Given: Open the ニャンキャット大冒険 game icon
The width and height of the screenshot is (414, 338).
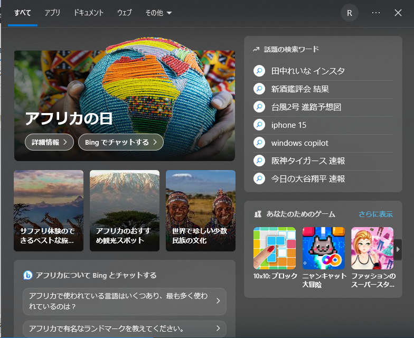Looking at the screenshot, I should (x=323, y=248).
